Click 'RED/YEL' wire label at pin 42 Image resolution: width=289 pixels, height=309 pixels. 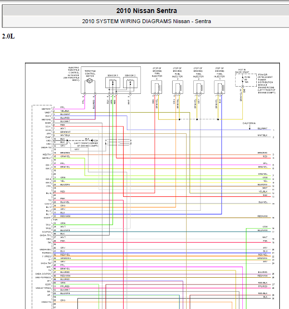(65, 255)
